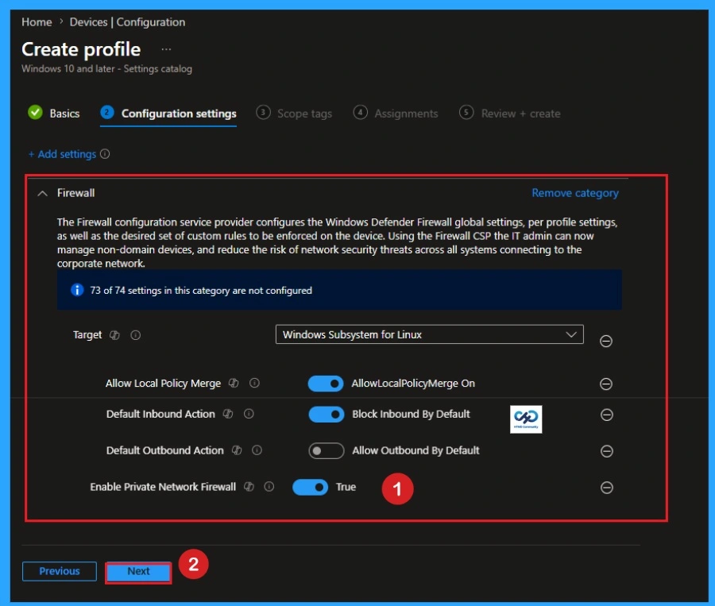The image size is (715, 606).
Task: Show info for Enable Private Network Firewall
Action: coord(269,487)
